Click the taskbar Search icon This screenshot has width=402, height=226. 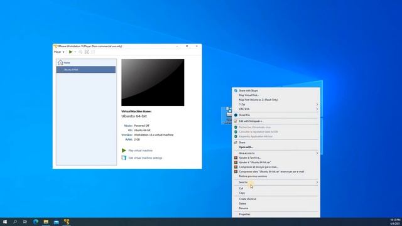(15, 222)
